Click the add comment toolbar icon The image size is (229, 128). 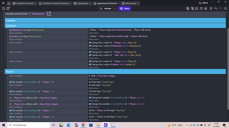point(201,9)
